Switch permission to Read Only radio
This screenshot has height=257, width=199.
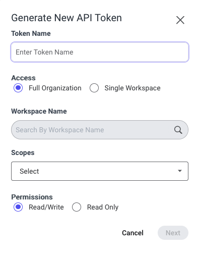77,207
